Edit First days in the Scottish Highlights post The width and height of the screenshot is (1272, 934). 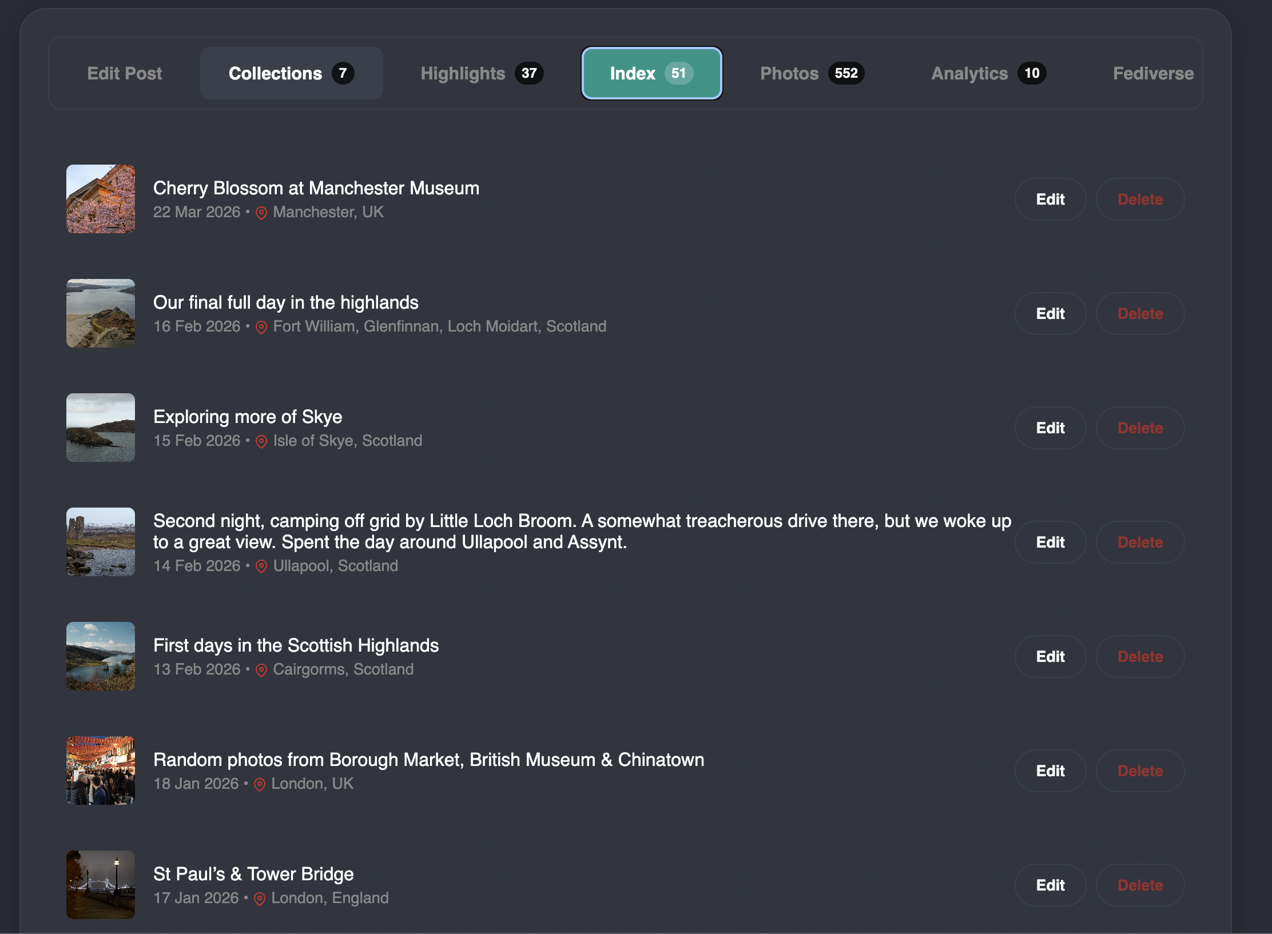coord(1050,657)
